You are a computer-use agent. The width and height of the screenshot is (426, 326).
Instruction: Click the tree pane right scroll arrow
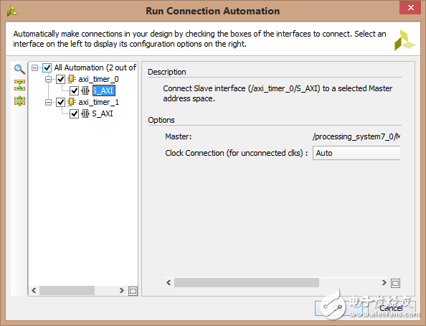[x=122, y=291]
